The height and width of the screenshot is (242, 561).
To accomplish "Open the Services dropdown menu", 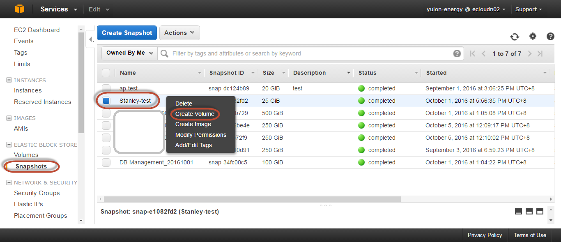I will (59, 9).
